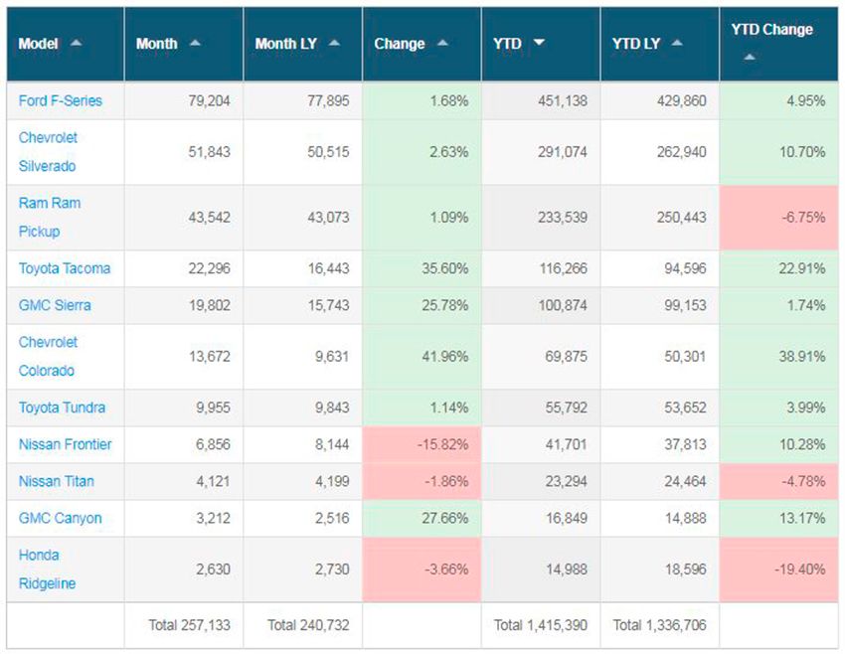Click the Change column sort arrow
This screenshot has height=654, width=845.
click(x=442, y=44)
